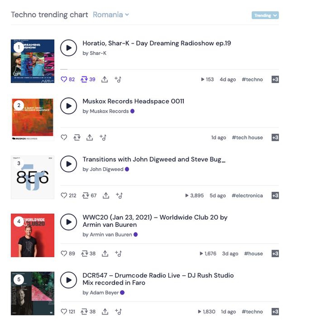Expand +3 tags on Day Dreaming show
Screen dimensions: 335x327
[x=275, y=79]
